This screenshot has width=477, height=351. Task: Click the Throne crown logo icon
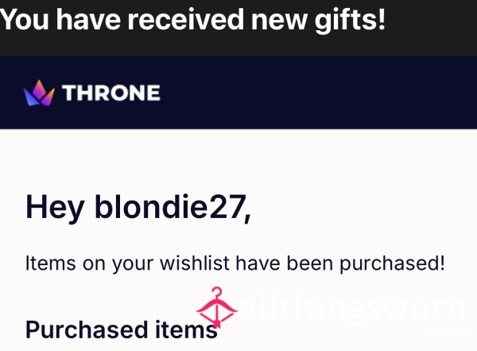point(39,93)
